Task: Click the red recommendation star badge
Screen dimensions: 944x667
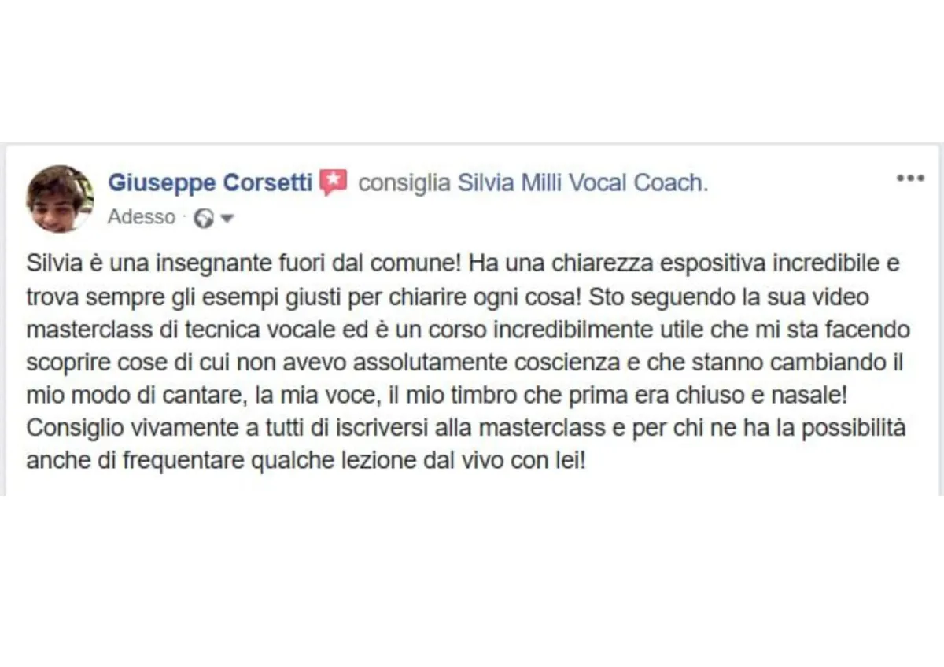Action: tap(334, 182)
